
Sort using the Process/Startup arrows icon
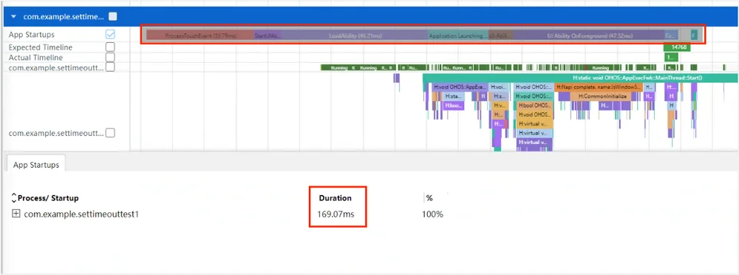click(x=13, y=197)
